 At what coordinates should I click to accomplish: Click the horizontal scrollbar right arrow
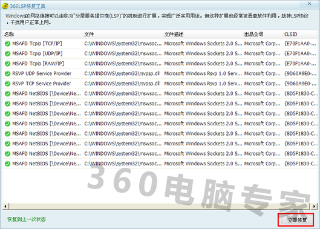315,206
